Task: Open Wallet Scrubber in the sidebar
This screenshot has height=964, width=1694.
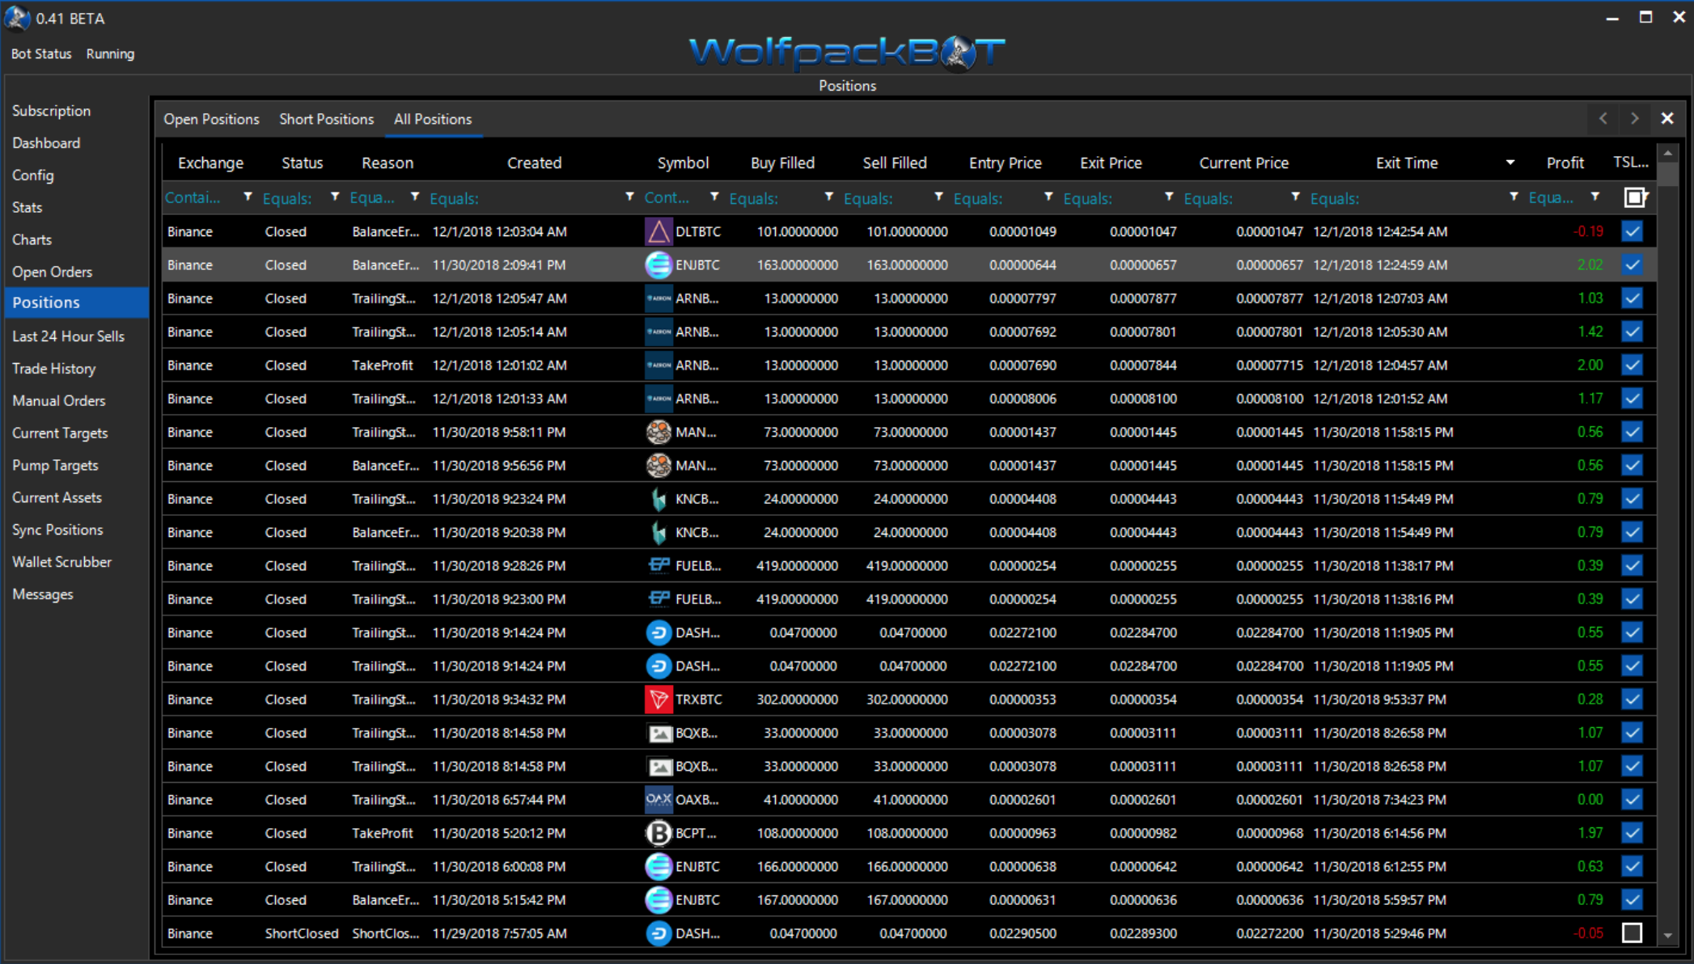Action: 62,562
